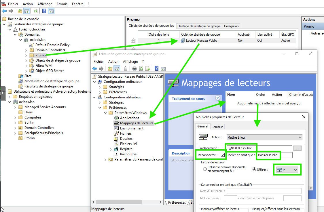Expand the Registre tree node
The width and height of the screenshot is (324, 212).
[x=111, y=149]
